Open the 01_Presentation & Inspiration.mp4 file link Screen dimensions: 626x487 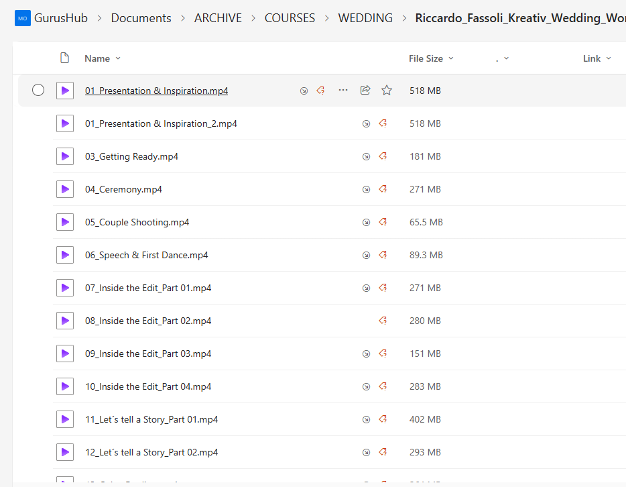[156, 91]
